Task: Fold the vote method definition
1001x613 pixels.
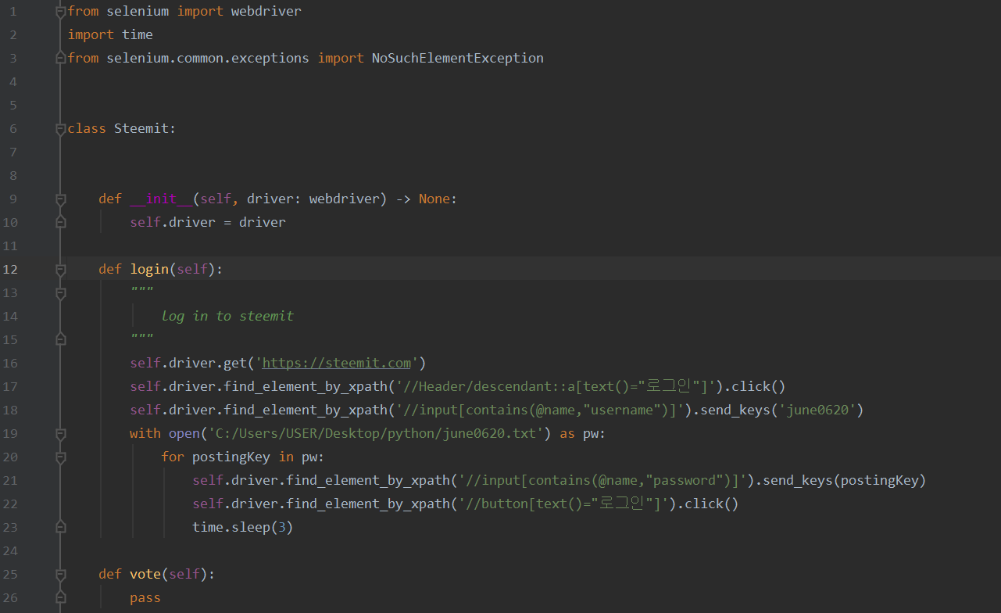Action: (61, 575)
